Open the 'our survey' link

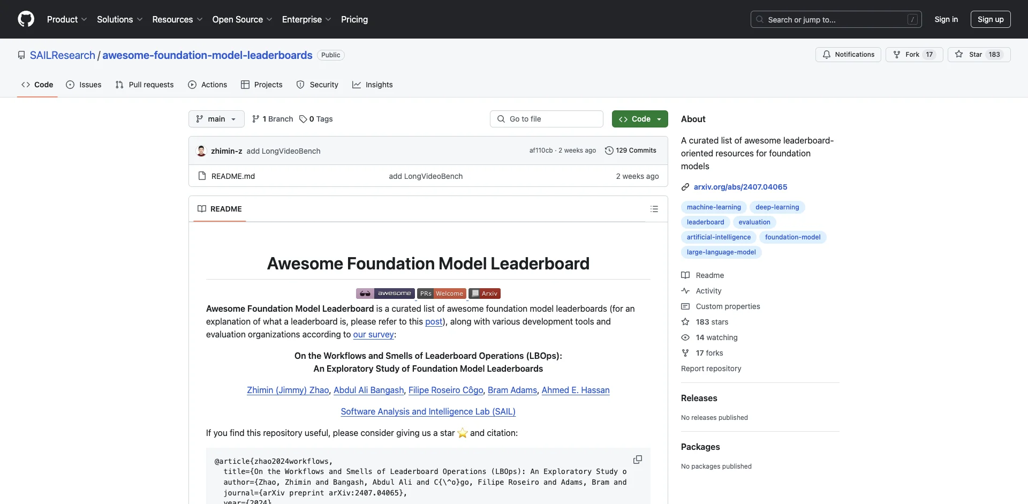(x=373, y=334)
